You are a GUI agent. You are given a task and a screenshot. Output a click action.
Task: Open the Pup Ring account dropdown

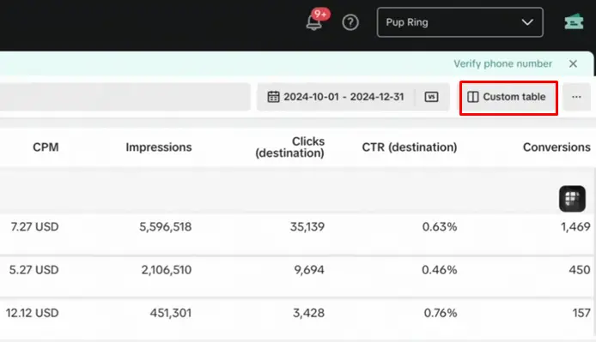point(460,22)
